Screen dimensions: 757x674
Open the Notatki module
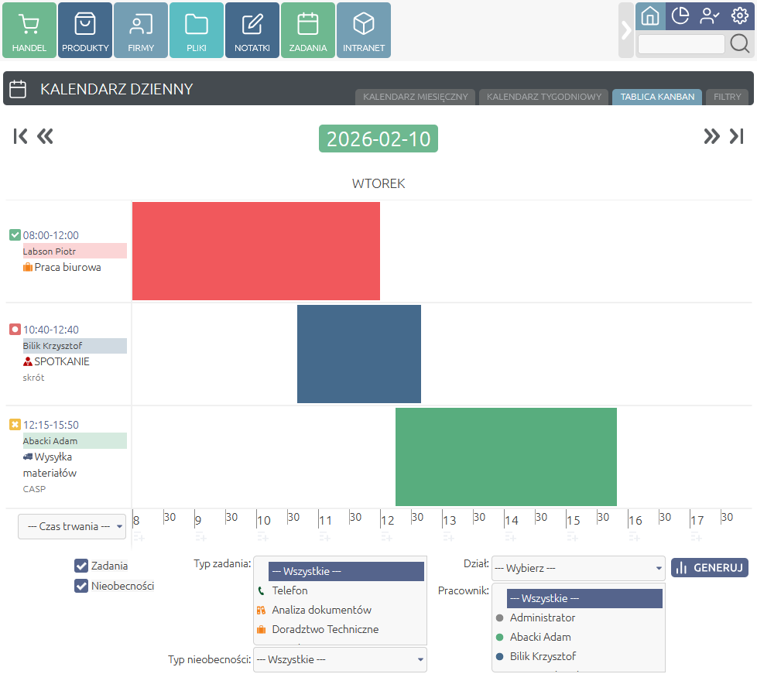[x=252, y=31]
